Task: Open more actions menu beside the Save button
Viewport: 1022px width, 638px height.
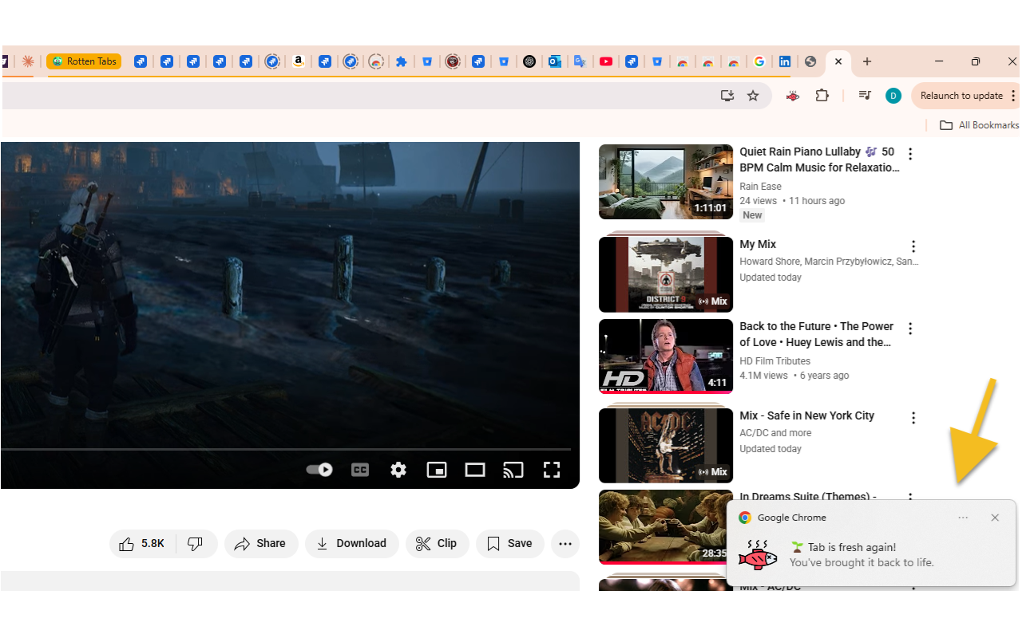Action: (565, 544)
